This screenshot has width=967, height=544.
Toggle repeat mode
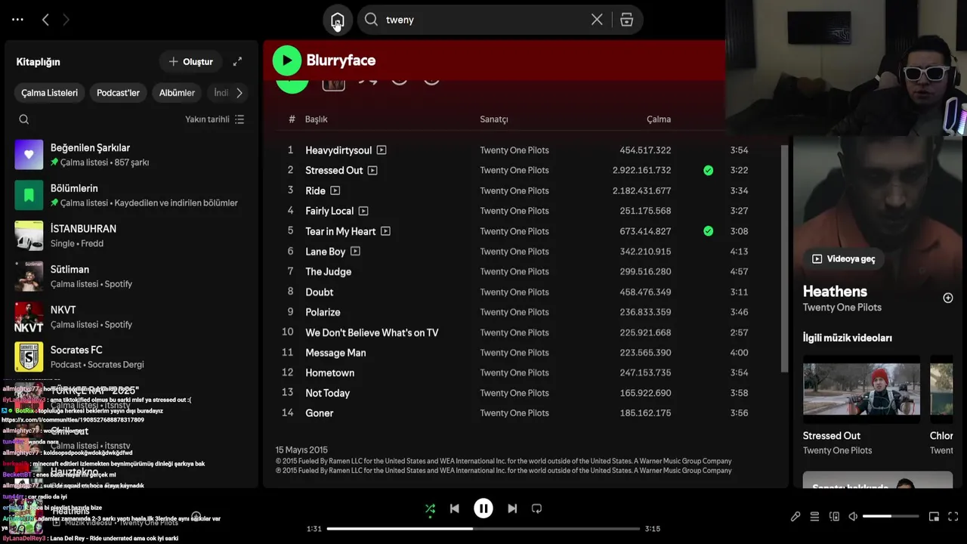536,509
